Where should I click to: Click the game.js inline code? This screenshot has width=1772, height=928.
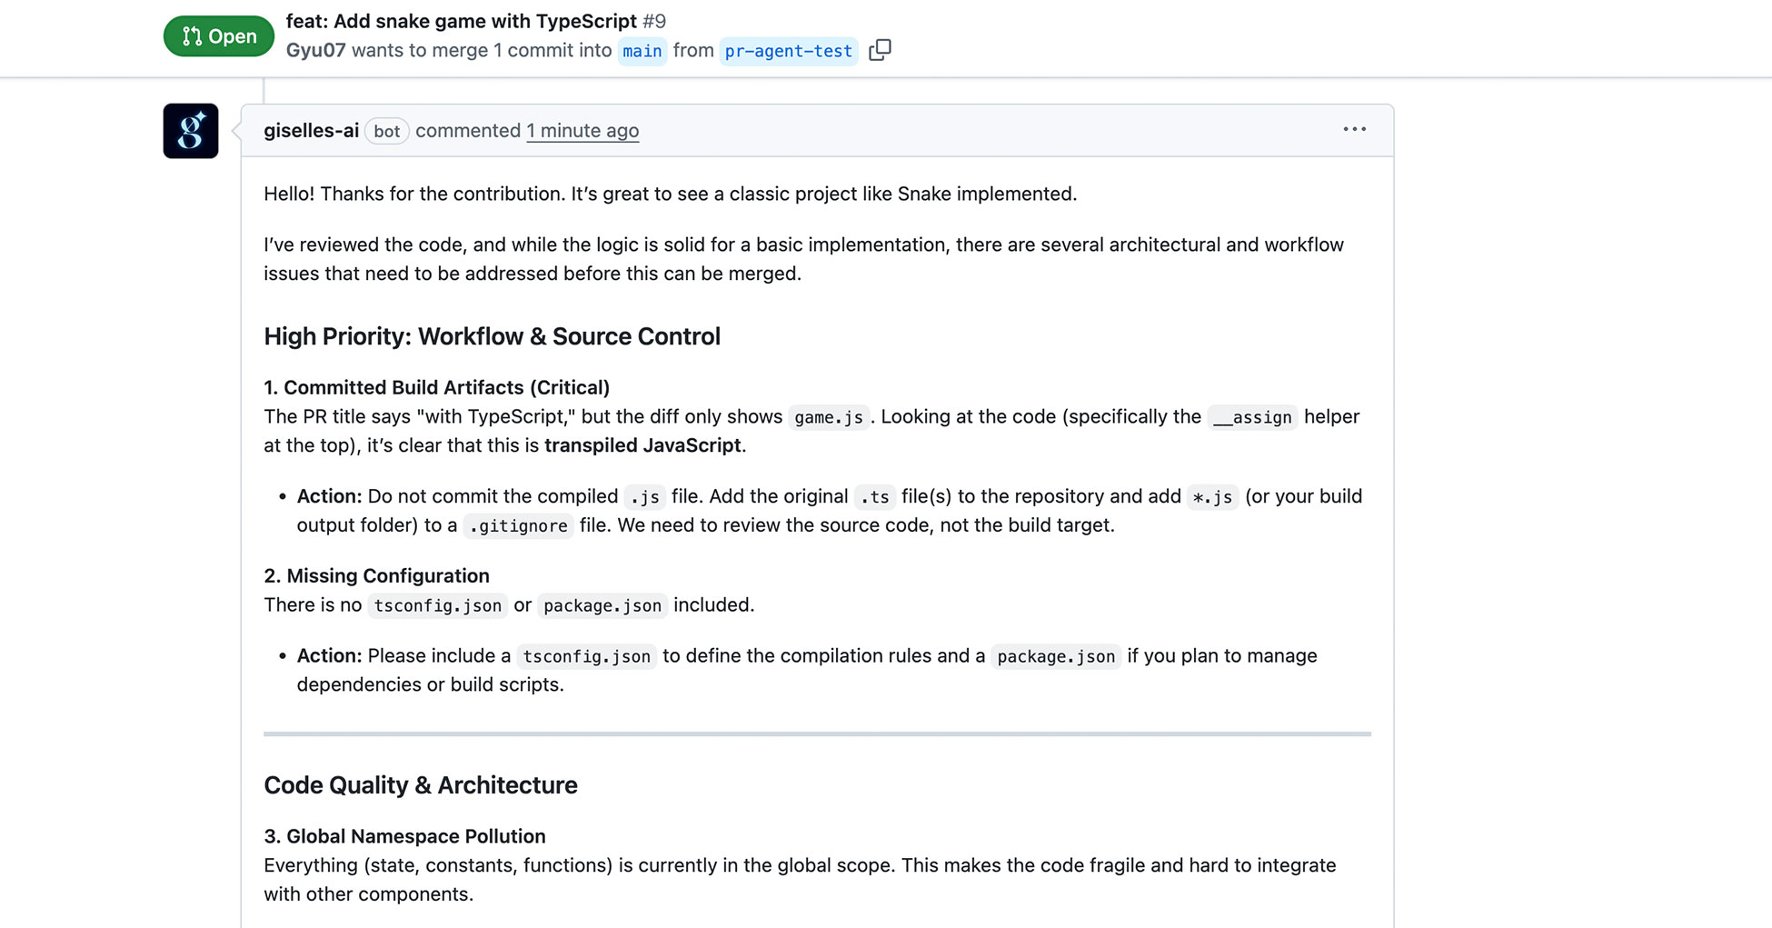coord(828,417)
